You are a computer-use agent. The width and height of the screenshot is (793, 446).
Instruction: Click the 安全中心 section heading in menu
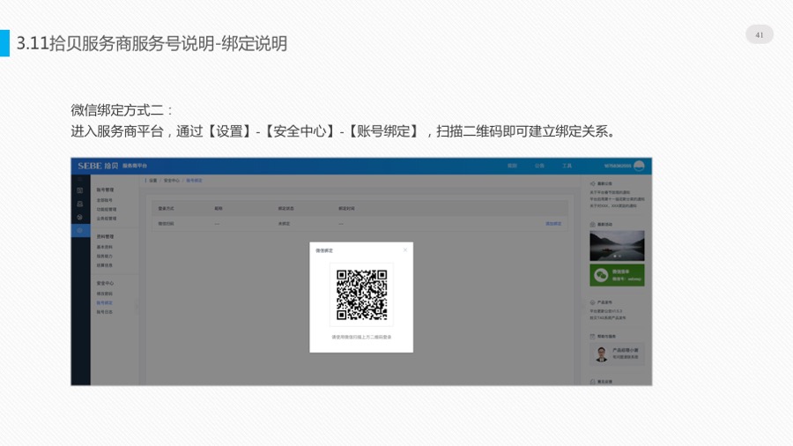click(105, 283)
